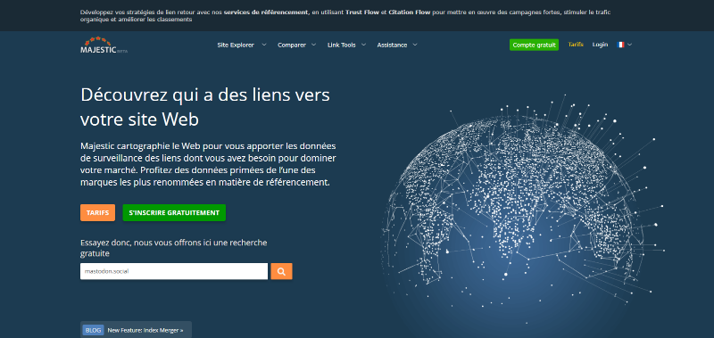Open the Assistance menu
Viewport: 714px width, 338px height.
pos(392,45)
